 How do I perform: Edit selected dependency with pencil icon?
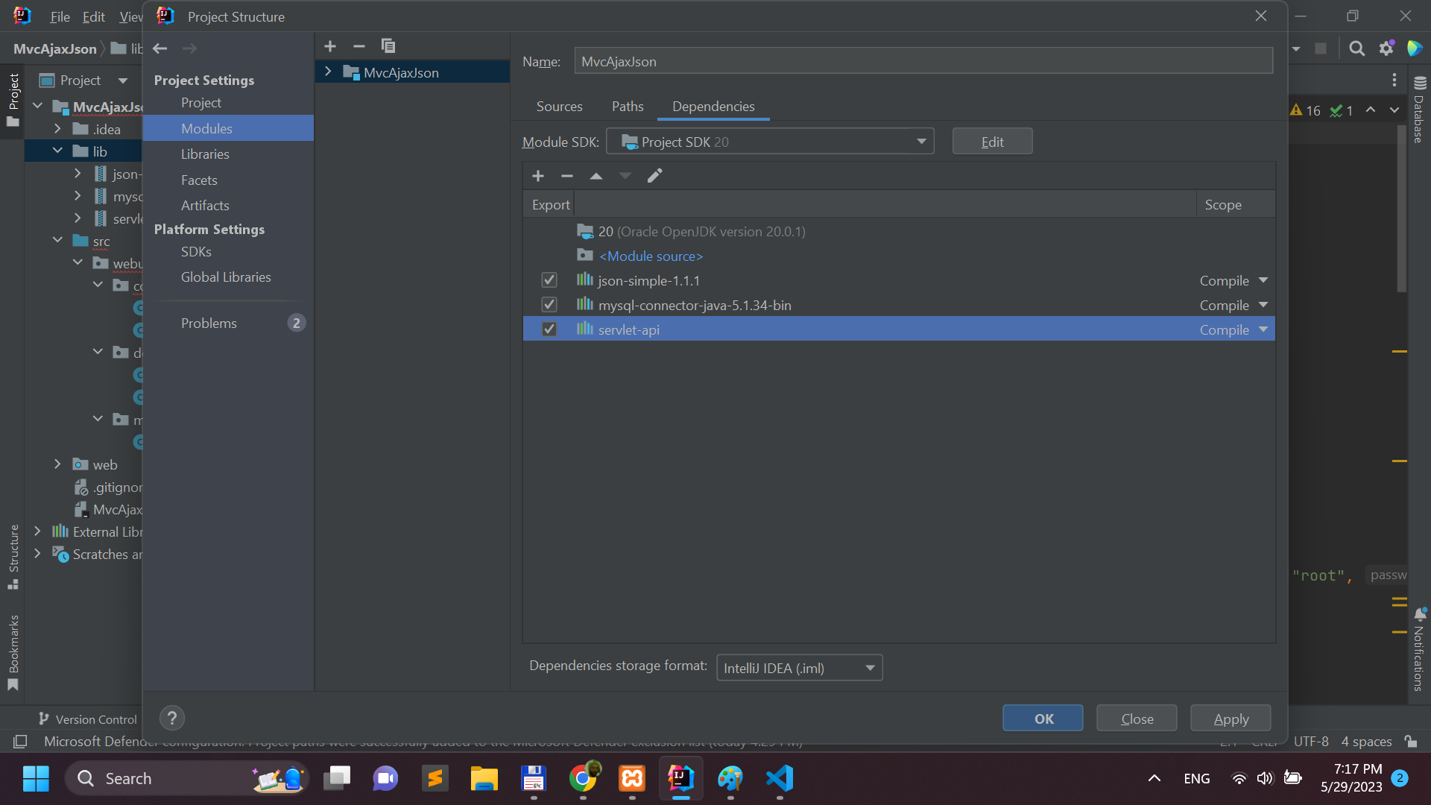pos(654,176)
